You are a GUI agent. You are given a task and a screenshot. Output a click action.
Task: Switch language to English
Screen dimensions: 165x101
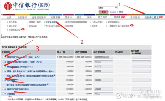coord(113,12)
